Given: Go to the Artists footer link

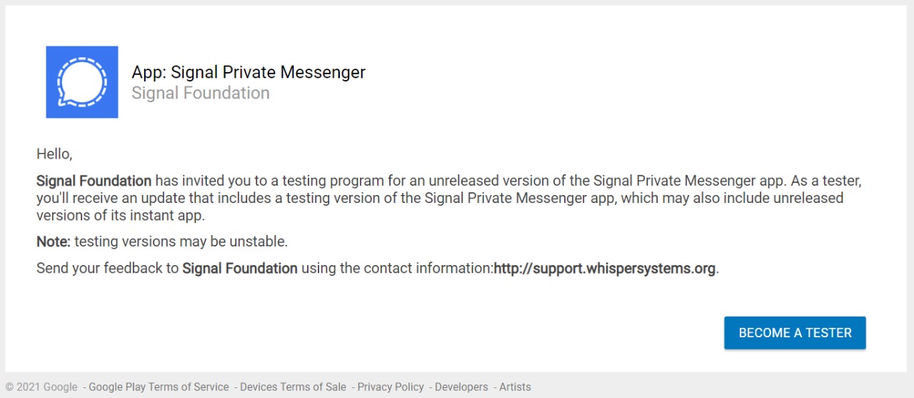Looking at the screenshot, I should [x=515, y=387].
